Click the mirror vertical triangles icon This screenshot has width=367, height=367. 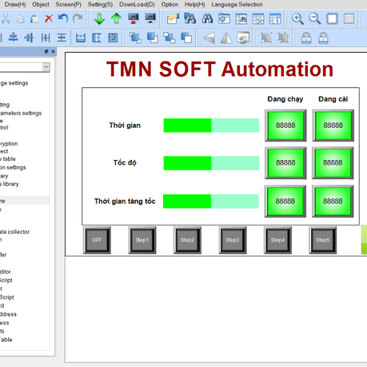pos(226,38)
